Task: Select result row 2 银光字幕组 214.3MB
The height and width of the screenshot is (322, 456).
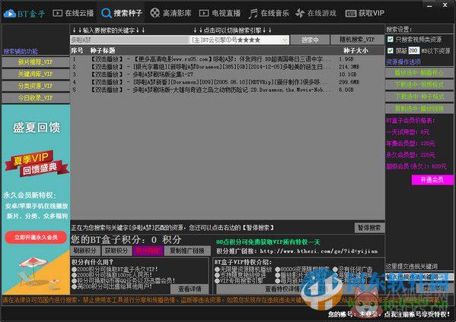Action: click(x=228, y=67)
